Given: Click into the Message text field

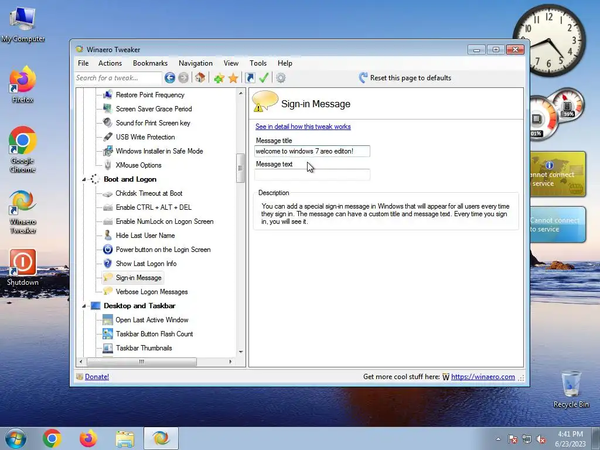Looking at the screenshot, I should (312, 175).
